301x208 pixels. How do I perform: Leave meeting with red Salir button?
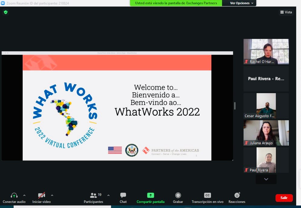284,198
